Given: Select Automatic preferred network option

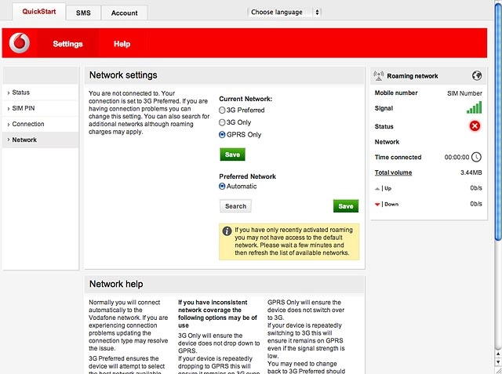Looking at the screenshot, I should coord(222,186).
